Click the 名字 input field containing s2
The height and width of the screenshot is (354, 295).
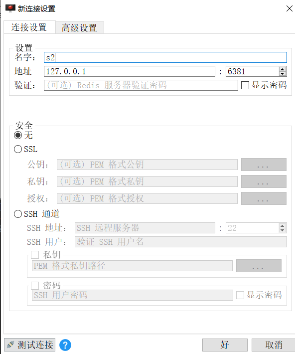tap(165, 57)
